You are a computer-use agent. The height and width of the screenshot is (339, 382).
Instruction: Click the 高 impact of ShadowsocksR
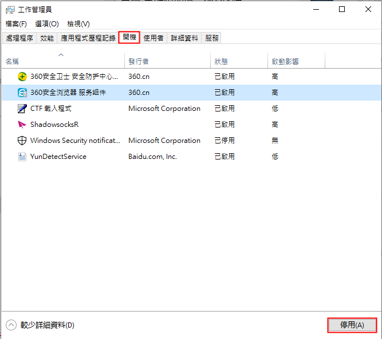point(275,125)
